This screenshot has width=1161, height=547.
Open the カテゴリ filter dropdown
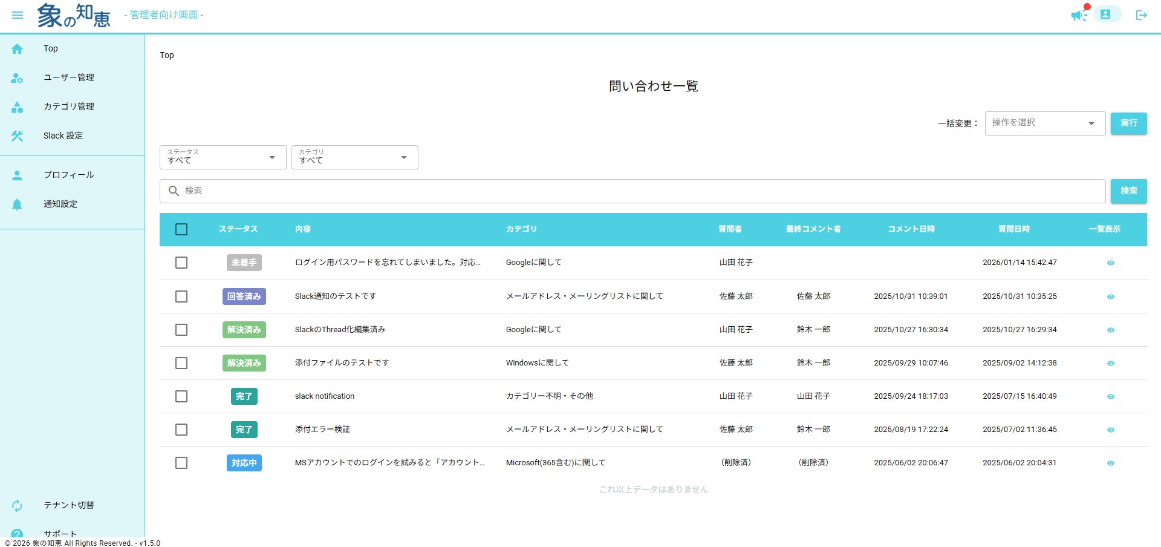point(354,157)
